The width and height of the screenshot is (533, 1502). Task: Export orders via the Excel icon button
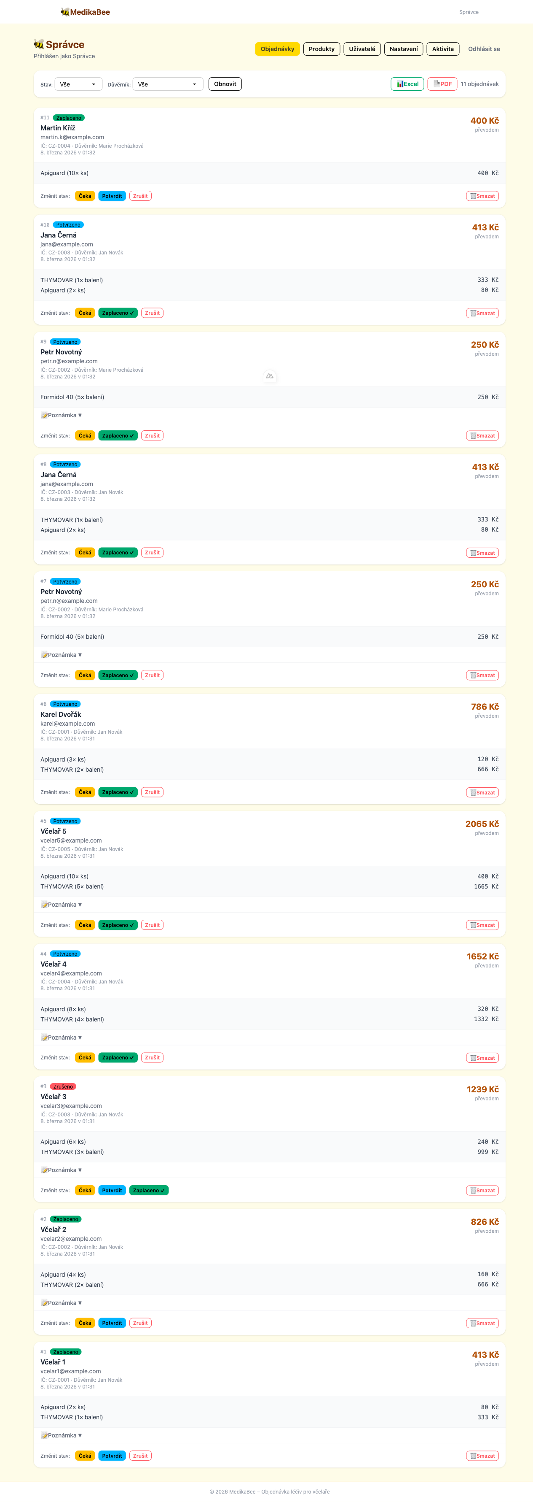pyautogui.click(x=407, y=84)
